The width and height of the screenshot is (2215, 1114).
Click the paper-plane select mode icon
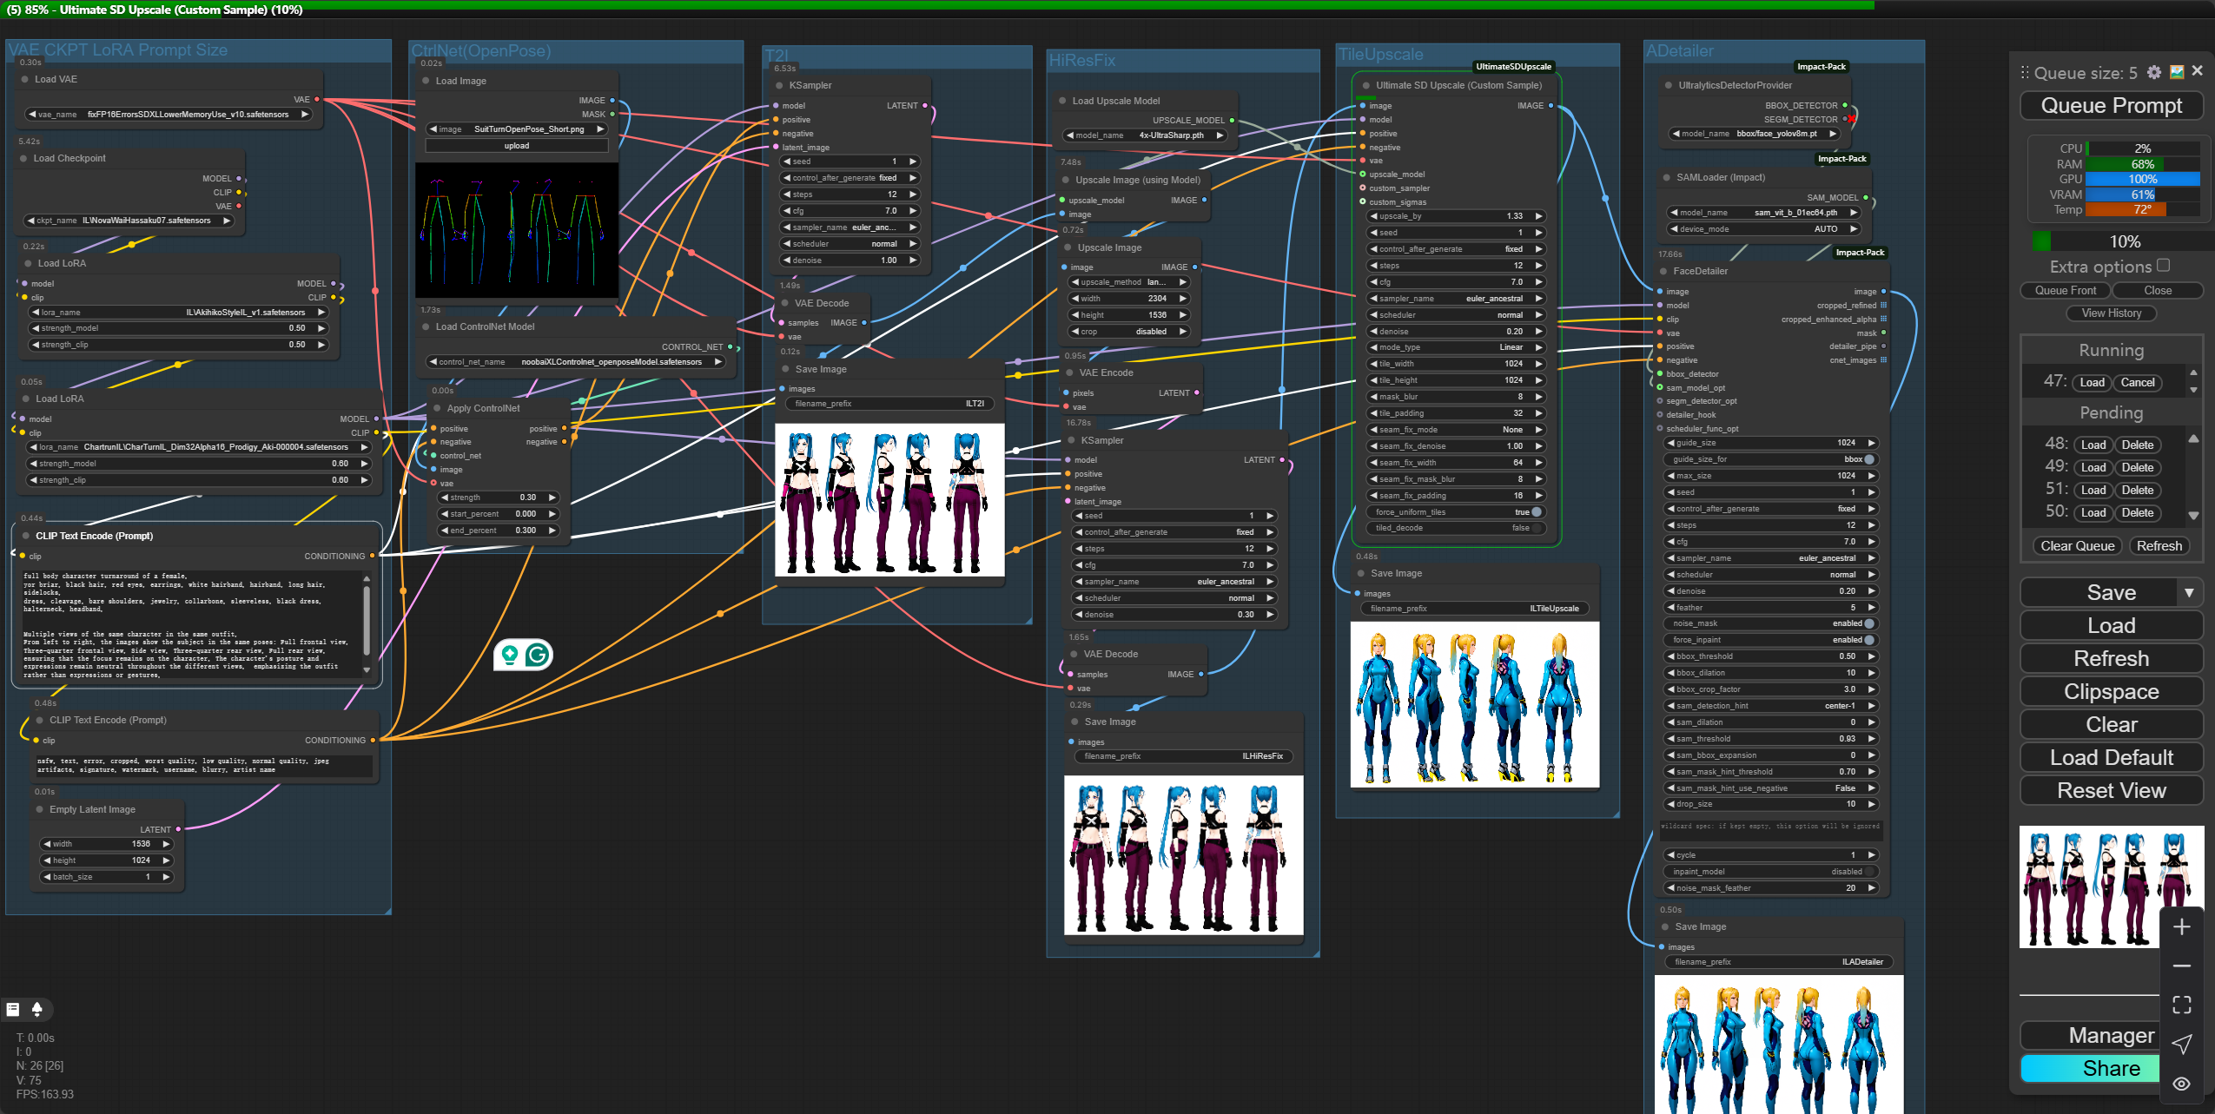point(2181,1044)
